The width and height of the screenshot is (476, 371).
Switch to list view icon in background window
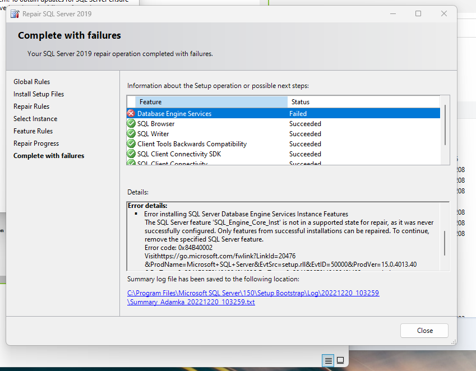[x=328, y=360]
